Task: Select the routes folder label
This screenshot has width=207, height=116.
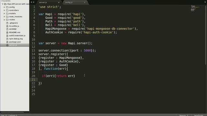Action: 12,20
